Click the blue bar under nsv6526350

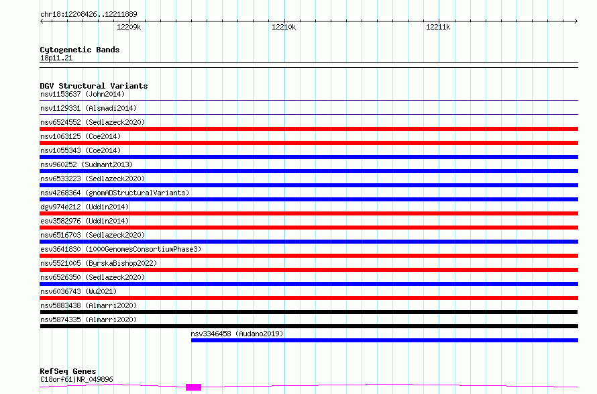click(309, 284)
